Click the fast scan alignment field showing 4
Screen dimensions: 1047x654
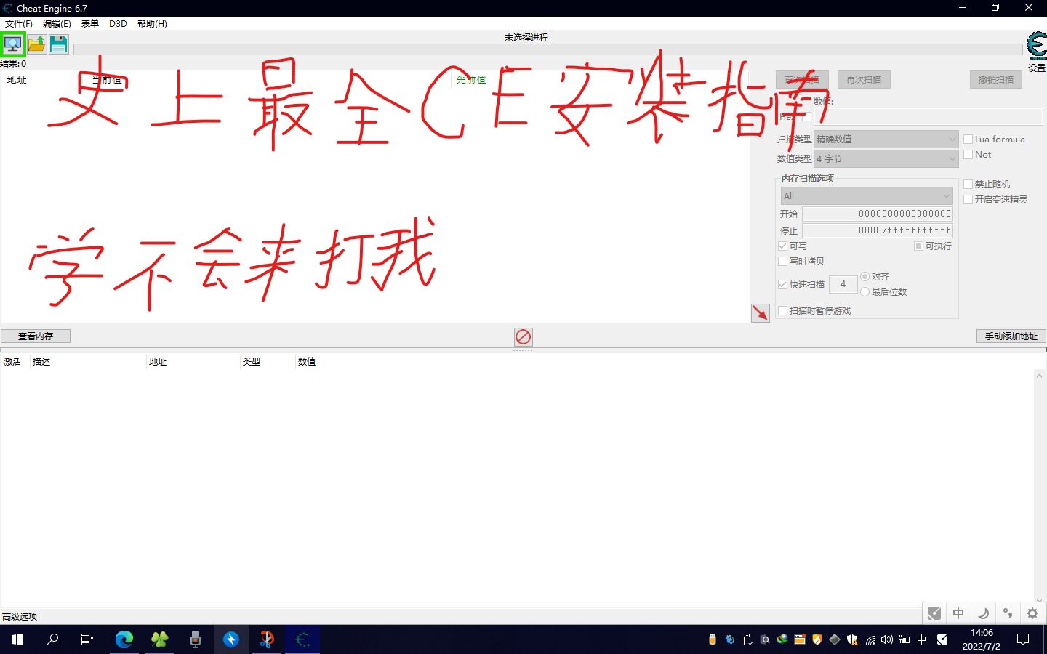[x=843, y=284]
